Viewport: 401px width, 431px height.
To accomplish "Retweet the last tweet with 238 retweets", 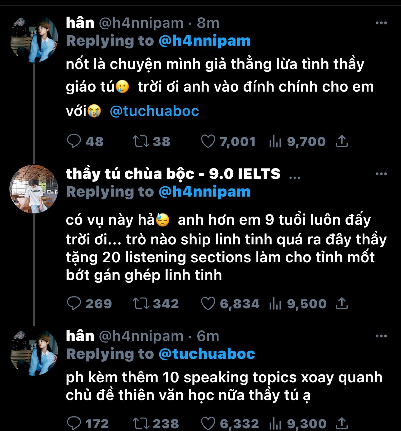I will [141, 423].
